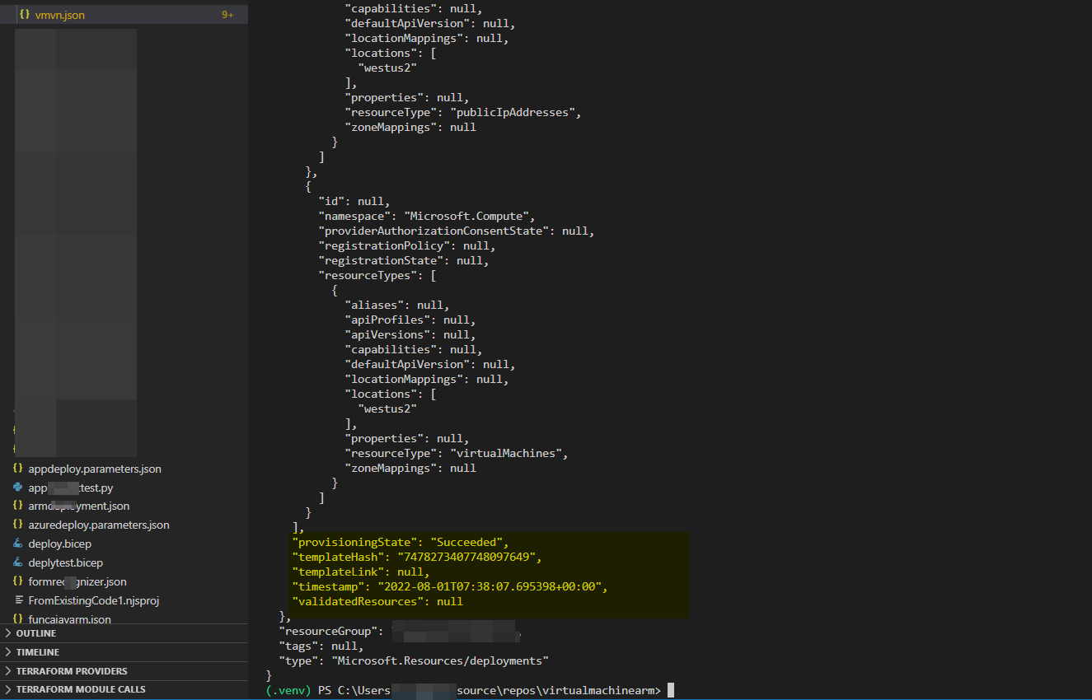The height and width of the screenshot is (700, 1092).
Task: Expand the OUTLINE section chevron
Action: coord(8,633)
